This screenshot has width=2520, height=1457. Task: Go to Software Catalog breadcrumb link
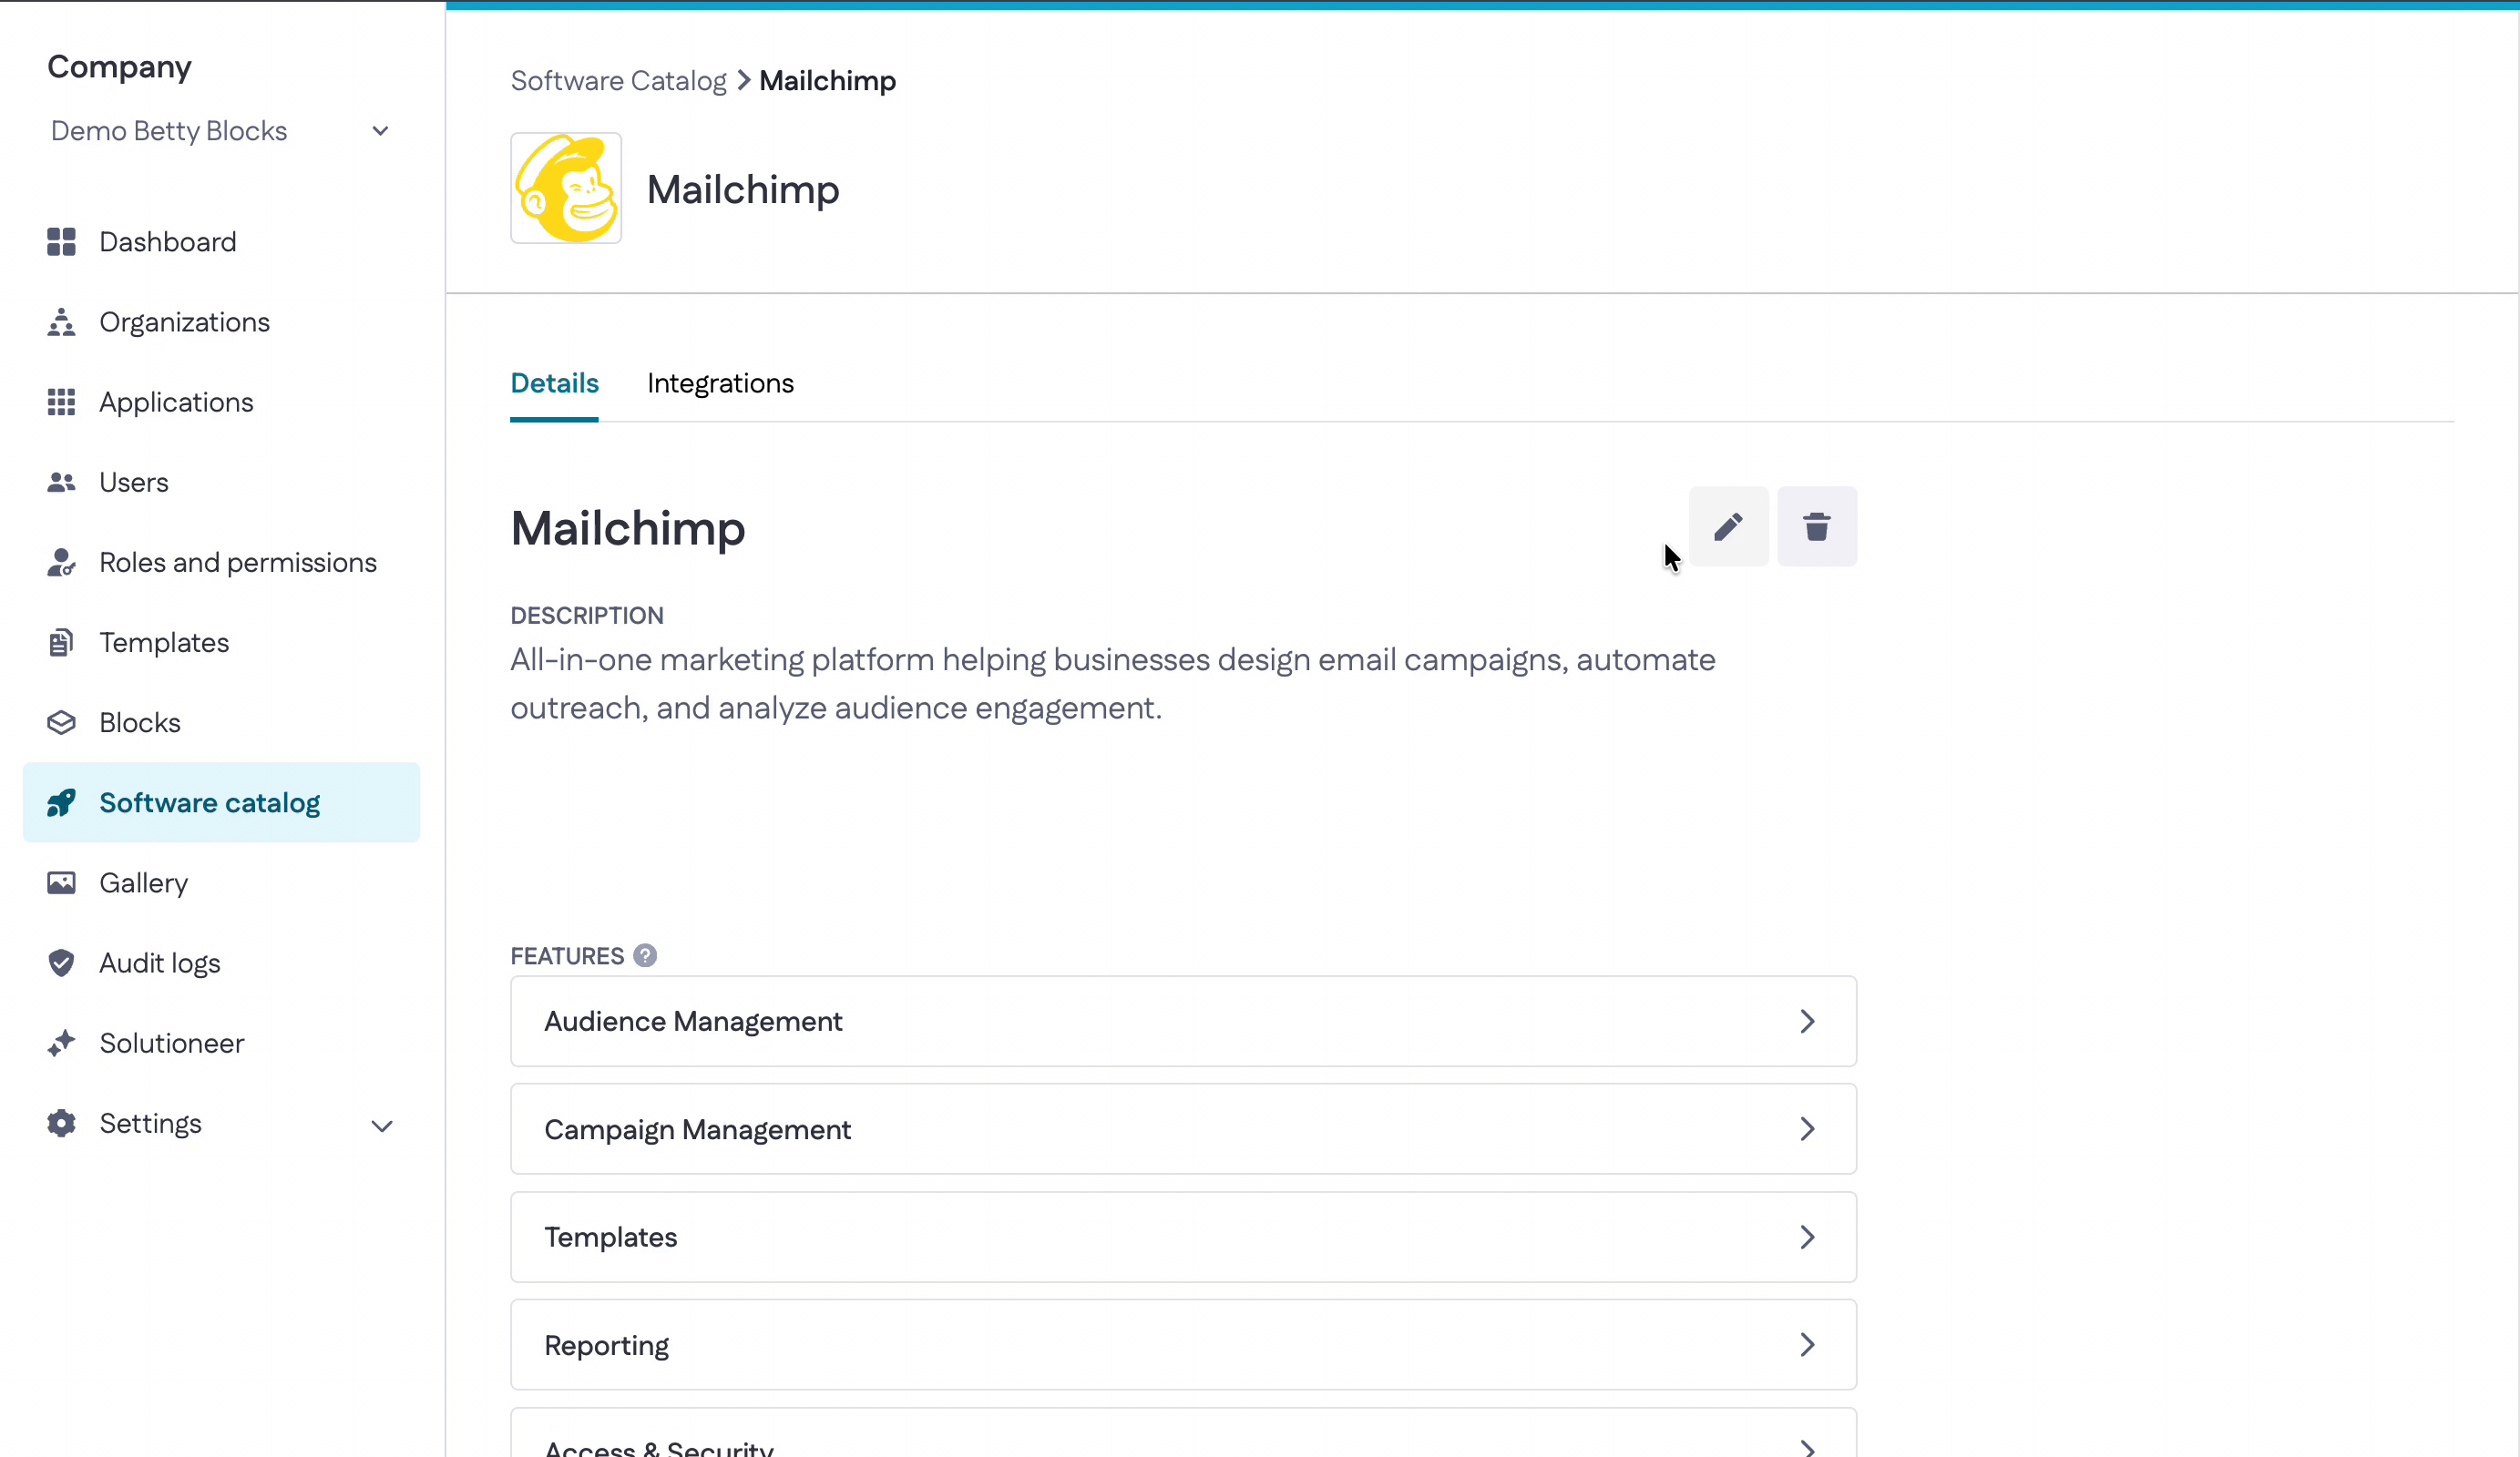tap(618, 81)
